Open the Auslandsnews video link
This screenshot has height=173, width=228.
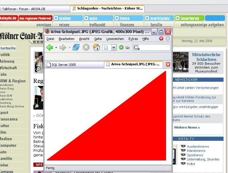(198, 146)
